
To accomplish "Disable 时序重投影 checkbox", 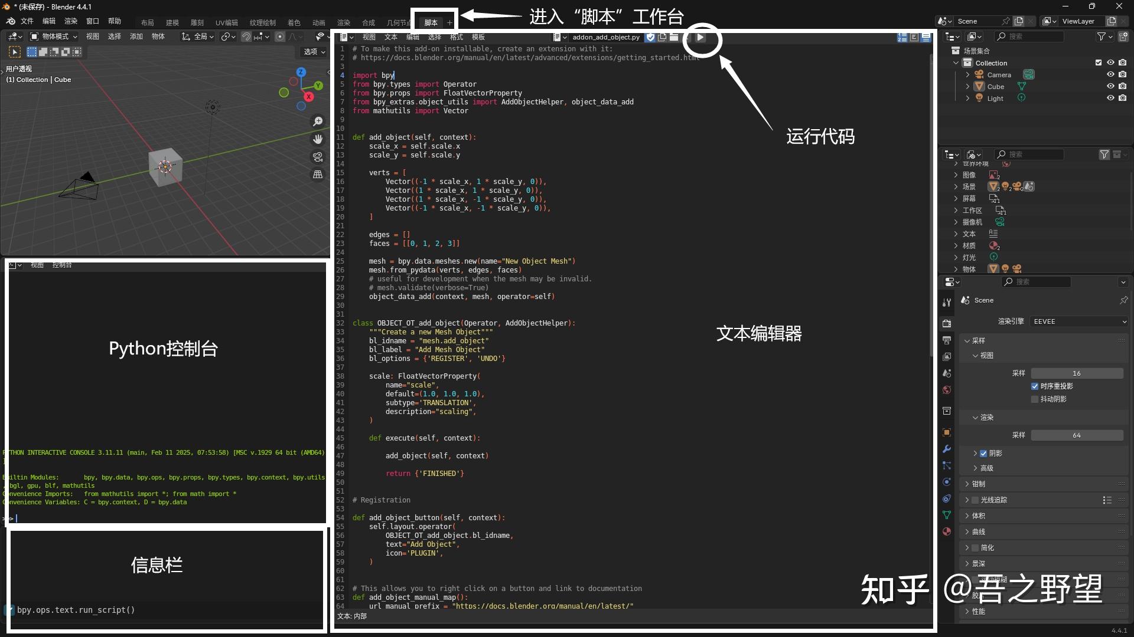I will 1035,386.
